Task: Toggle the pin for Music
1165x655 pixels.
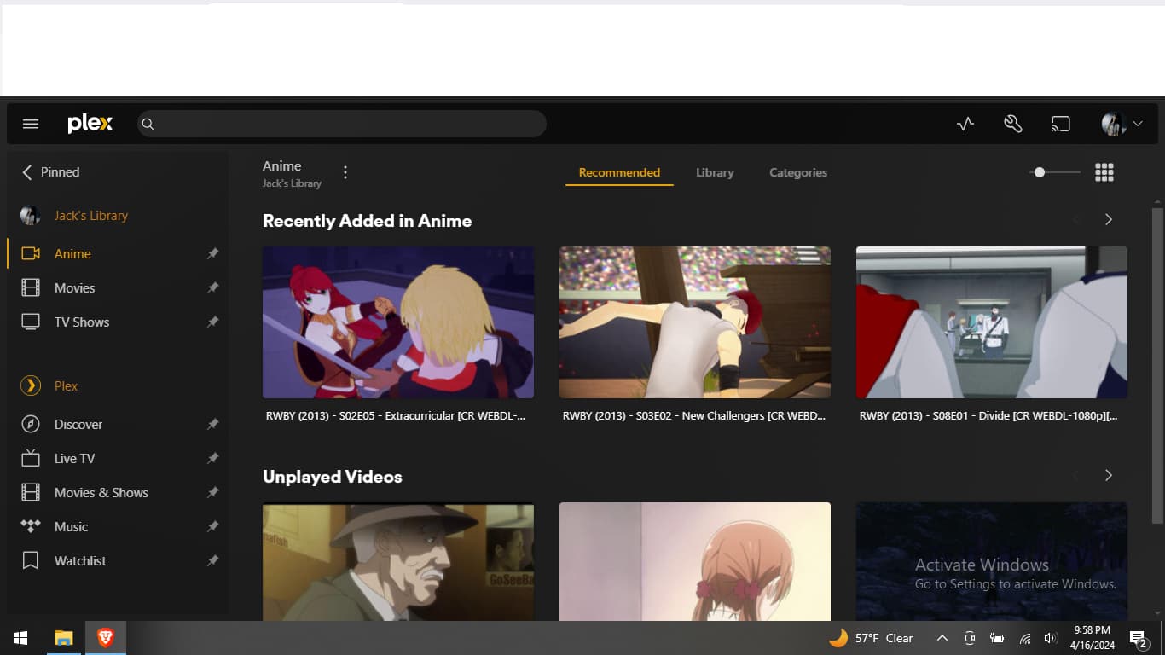Action: (212, 526)
